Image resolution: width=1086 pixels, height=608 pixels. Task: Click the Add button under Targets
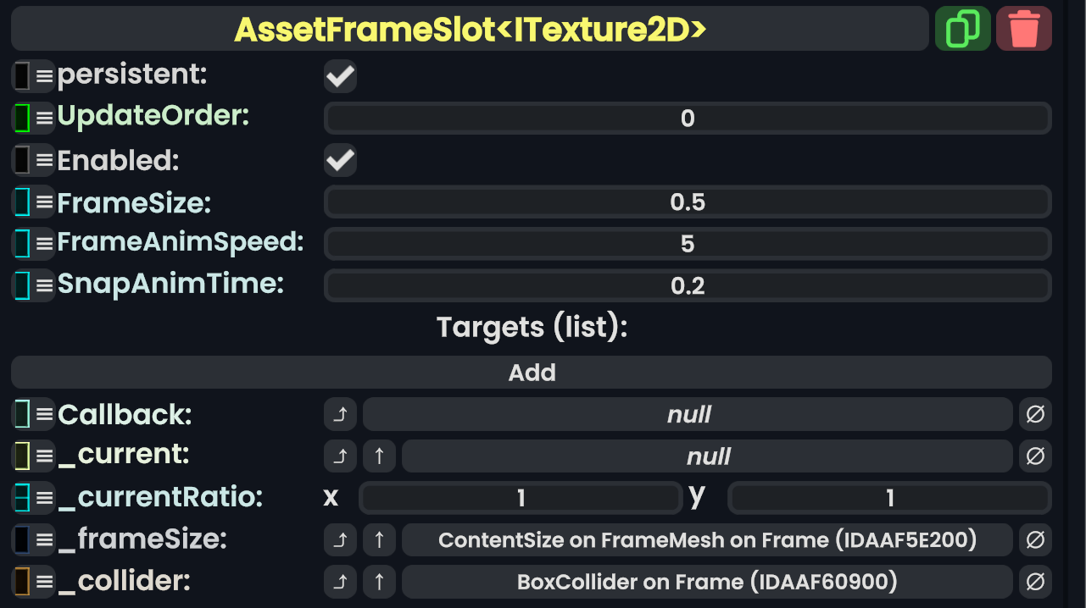pos(532,373)
